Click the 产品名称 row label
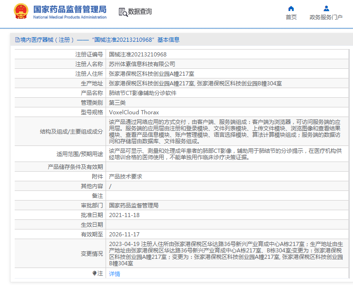Viewport: 353px width, 285px height. coord(92,93)
